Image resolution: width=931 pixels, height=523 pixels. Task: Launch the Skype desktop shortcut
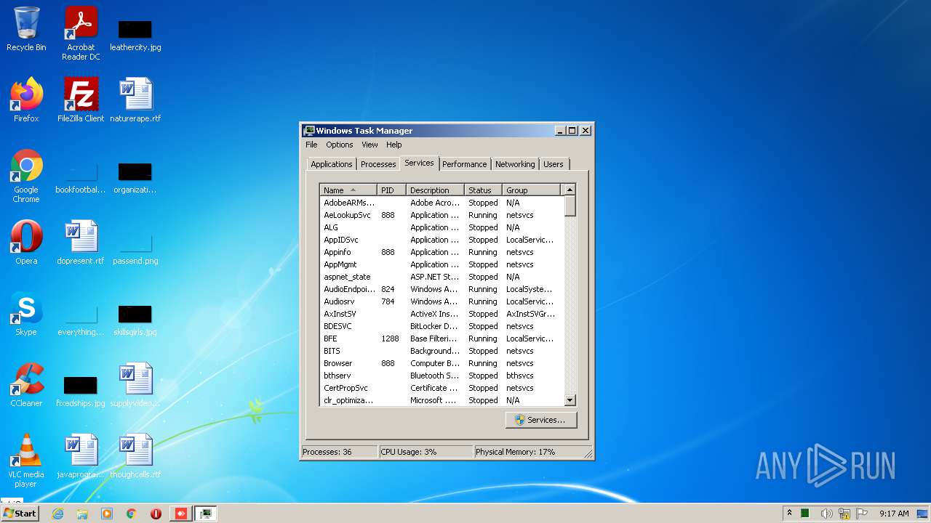26,314
